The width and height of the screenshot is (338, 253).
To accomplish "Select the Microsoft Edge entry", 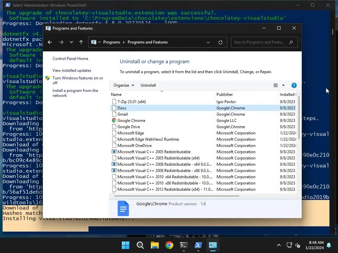I will pyautogui.click(x=131, y=133).
